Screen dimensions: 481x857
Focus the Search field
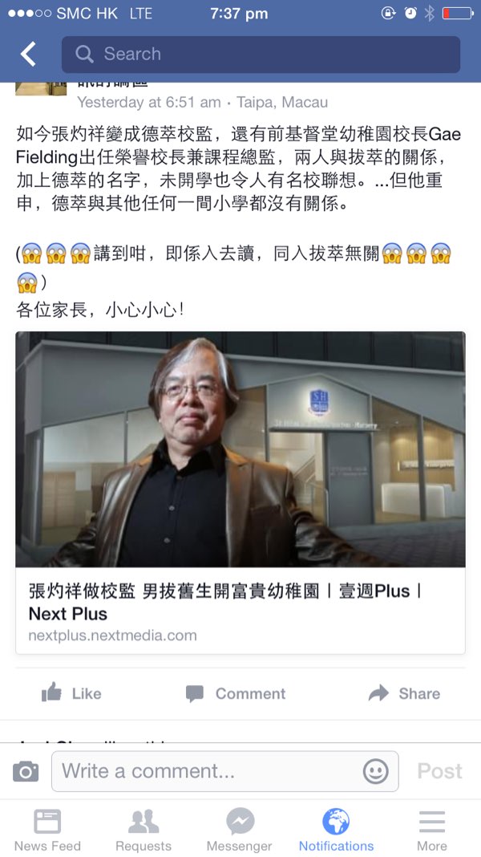pos(261,54)
